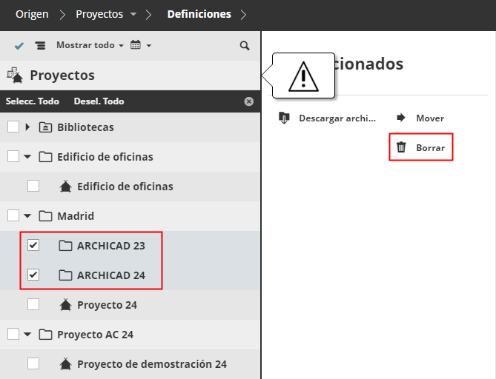Check the Proyecto 24 checkbox
This screenshot has height=379, width=496.
coord(33,304)
